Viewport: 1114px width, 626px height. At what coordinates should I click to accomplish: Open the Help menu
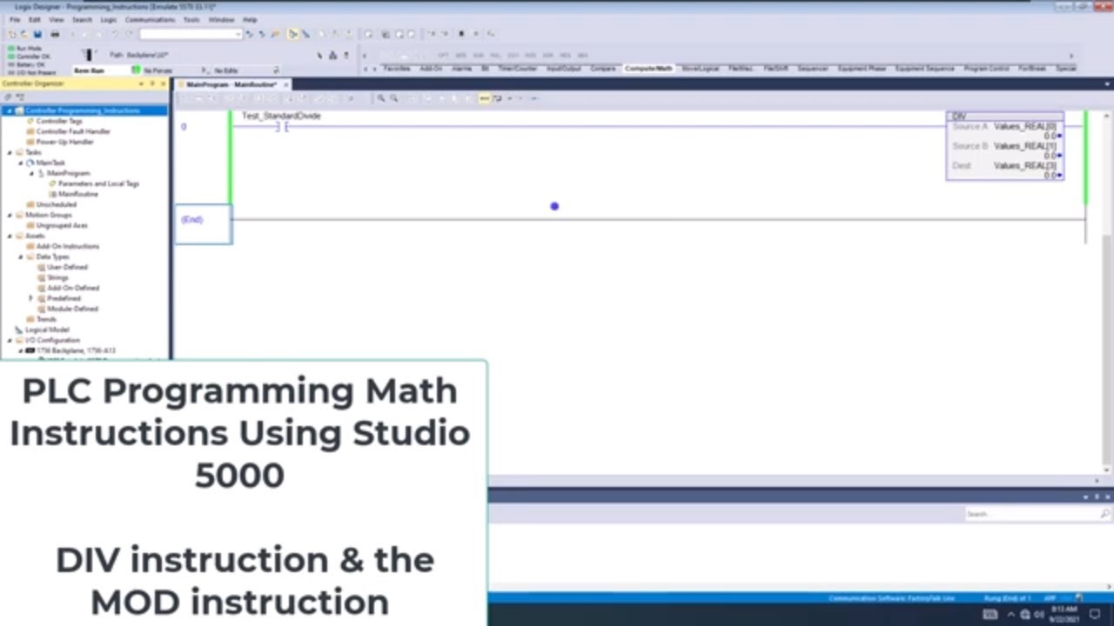250,19
